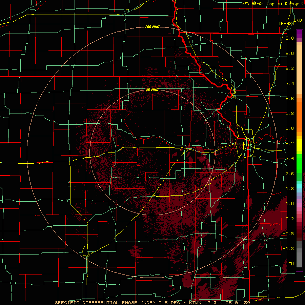Click the 7.4 value on color scale
305x305 pixels.
(290, 83)
